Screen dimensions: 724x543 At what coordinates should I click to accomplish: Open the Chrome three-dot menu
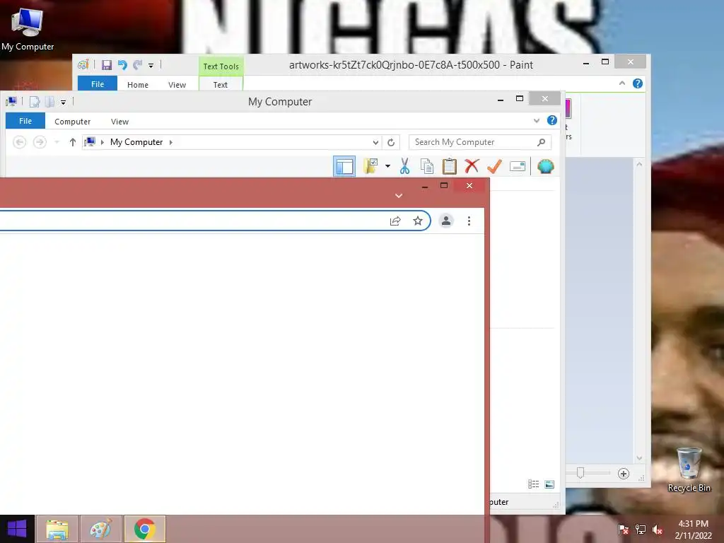[x=469, y=221]
